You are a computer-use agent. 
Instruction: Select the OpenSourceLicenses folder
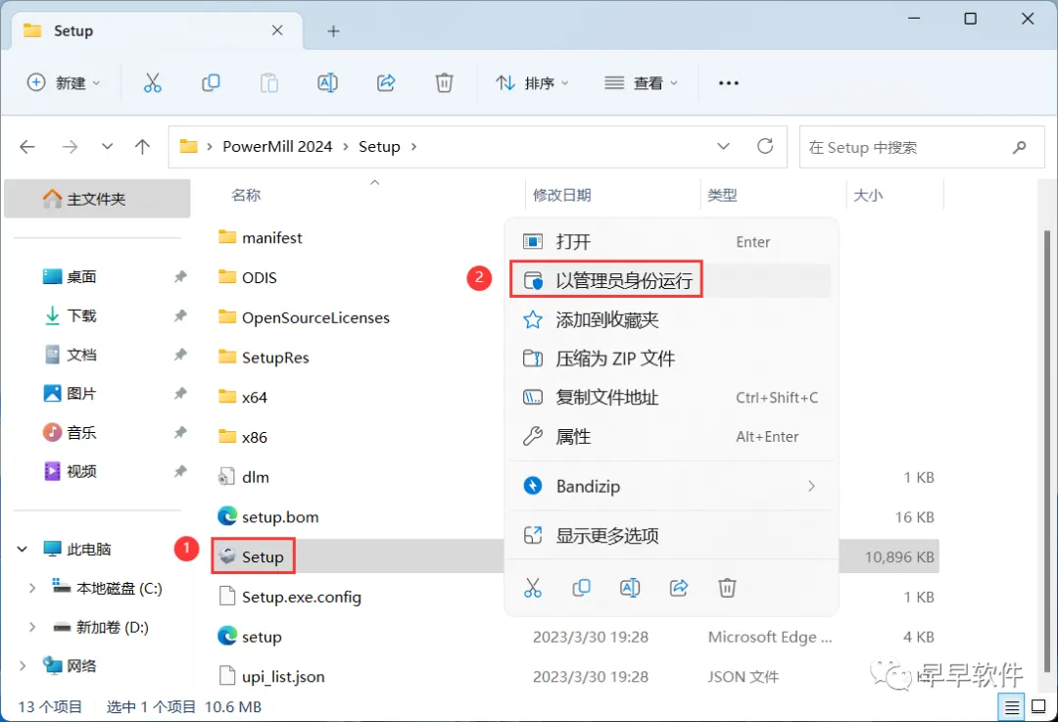click(x=315, y=317)
